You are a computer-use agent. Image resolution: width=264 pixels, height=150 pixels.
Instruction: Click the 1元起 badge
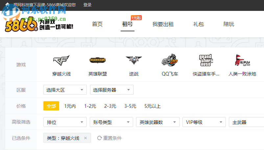click(136, 18)
